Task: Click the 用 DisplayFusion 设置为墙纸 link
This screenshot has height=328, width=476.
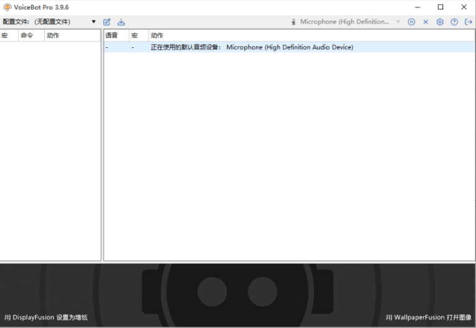Action: point(46,317)
